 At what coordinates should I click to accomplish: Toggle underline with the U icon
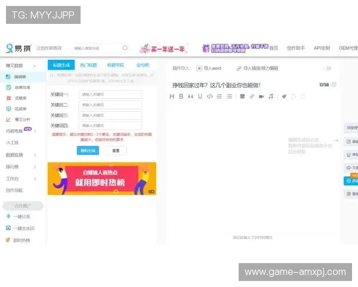[x=200, y=96]
